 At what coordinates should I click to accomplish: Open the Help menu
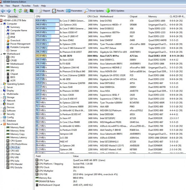[43, 6]
